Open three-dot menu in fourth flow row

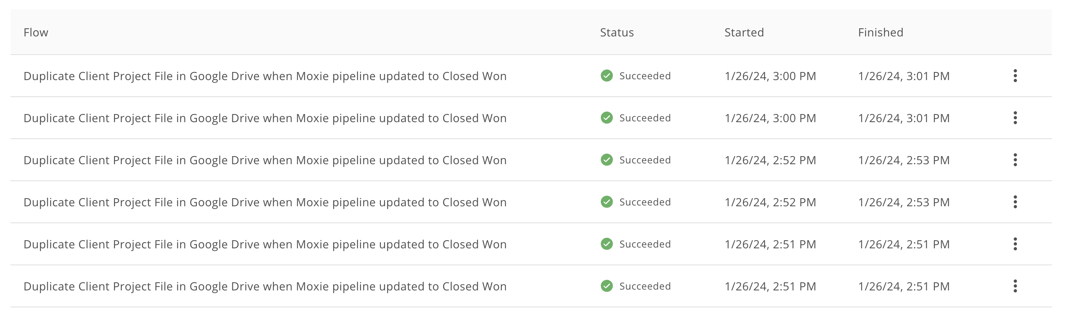[1015, 202]
